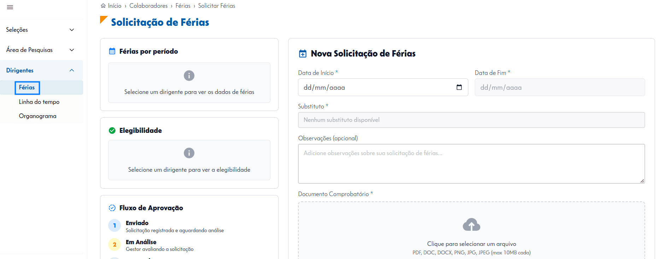This screenshot has height=259, width=660.
Task: Open Colaboradores breadcrumb link
Action: click(x=148, y=6)
